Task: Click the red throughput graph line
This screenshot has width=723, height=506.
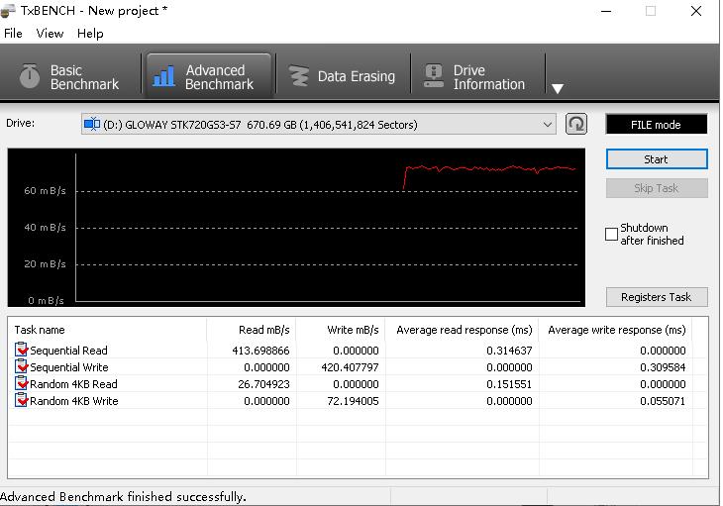Action: pyautogui.click(x=488, y=169)
